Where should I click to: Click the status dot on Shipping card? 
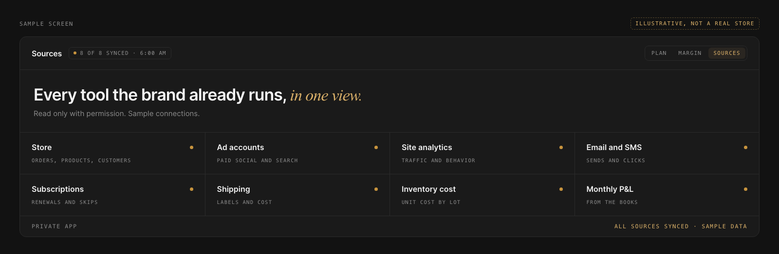(x=376, y=189)
